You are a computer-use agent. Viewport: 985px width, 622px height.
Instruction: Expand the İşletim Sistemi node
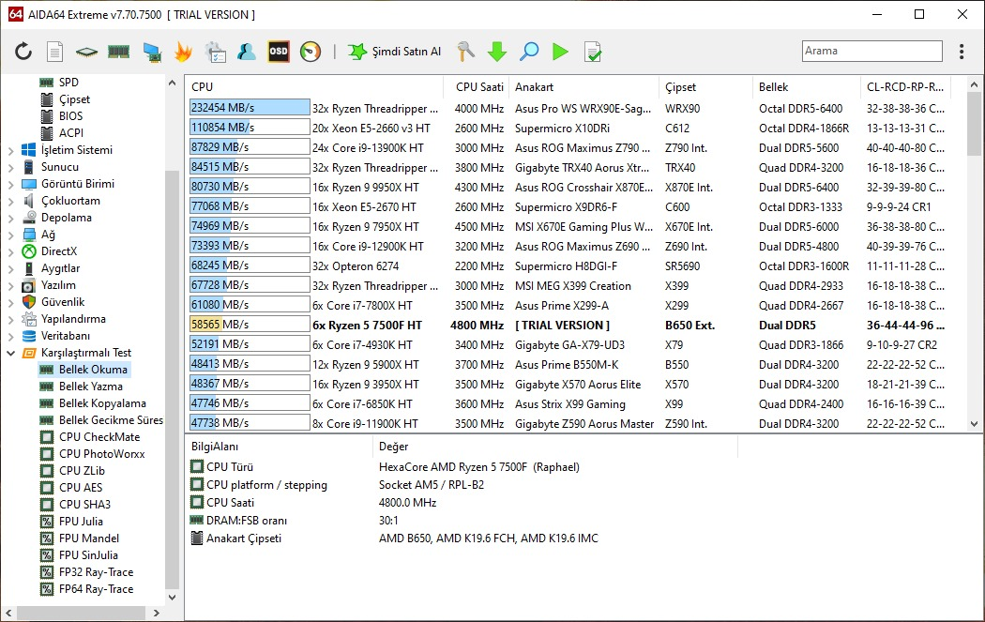pyautogui.click(x=10, y=151)
